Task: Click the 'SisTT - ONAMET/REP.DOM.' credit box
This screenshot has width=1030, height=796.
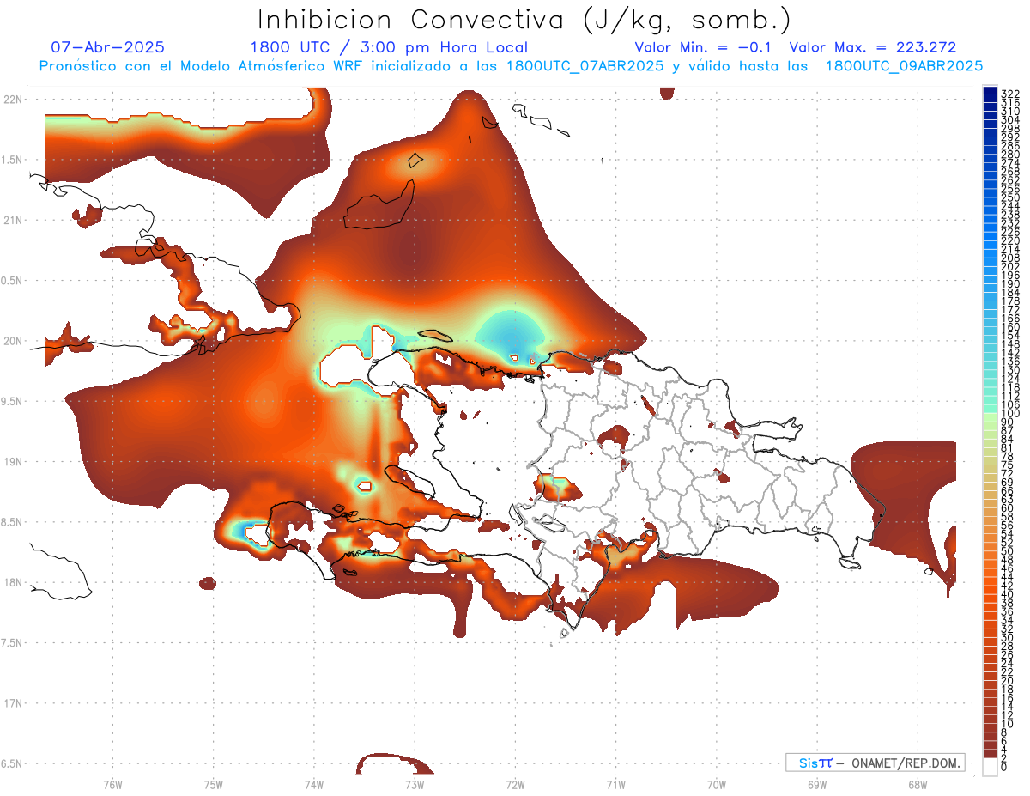Action: (x=875, y=763)
